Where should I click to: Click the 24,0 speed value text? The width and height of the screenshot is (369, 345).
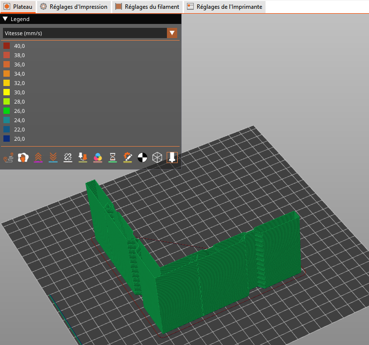20,120
